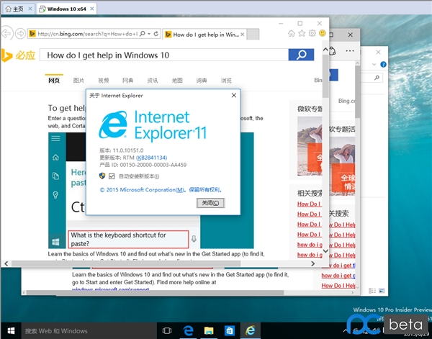Click the Bing search query input field

(166, 55)
